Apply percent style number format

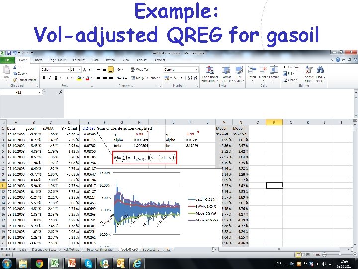click(176, 78)
